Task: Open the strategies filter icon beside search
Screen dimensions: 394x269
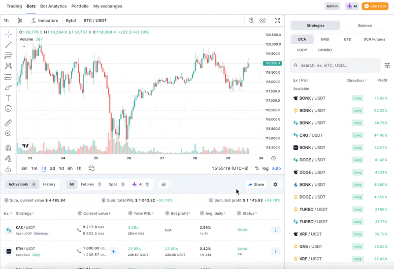Action: click(387, 65)
